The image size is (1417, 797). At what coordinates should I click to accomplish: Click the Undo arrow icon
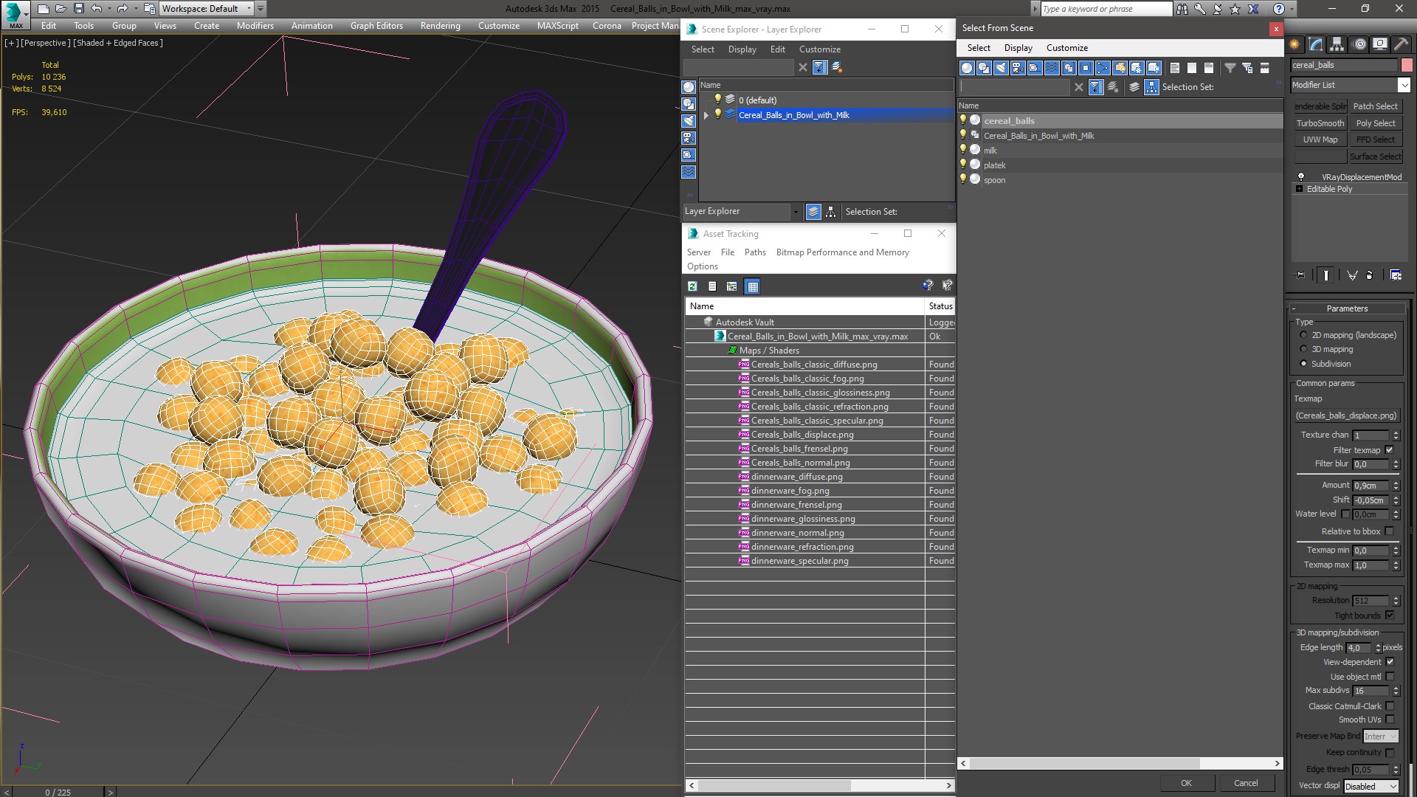click(96, 9)
